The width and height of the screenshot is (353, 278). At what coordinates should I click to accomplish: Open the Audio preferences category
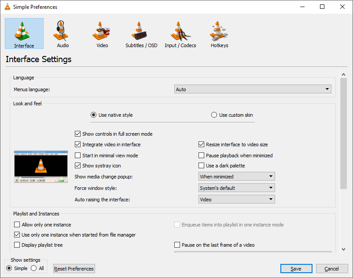tap(63, 33)
